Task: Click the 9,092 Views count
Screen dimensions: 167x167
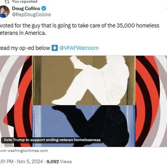Action: pyautogui.click(x=59, y=162)
